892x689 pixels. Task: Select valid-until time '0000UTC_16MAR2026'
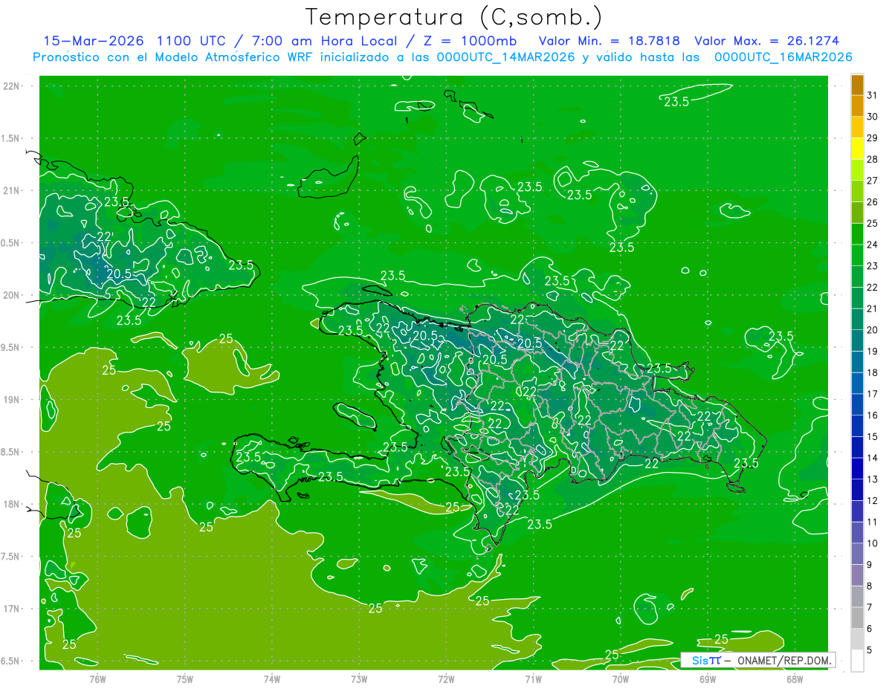(783, 57)
